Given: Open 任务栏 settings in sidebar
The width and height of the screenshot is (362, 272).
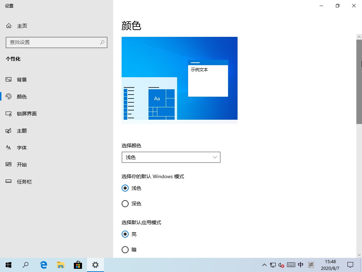Looking at the screenshot, I should (24, 181).
